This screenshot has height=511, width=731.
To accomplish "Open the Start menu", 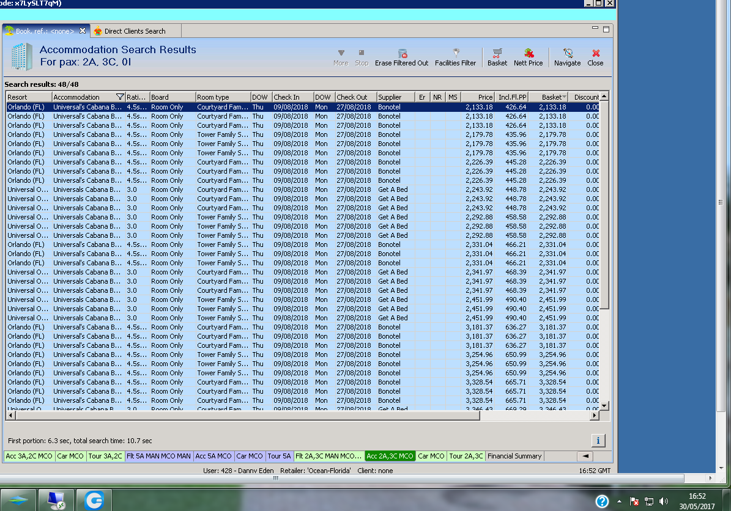I will tap(18, 500).
